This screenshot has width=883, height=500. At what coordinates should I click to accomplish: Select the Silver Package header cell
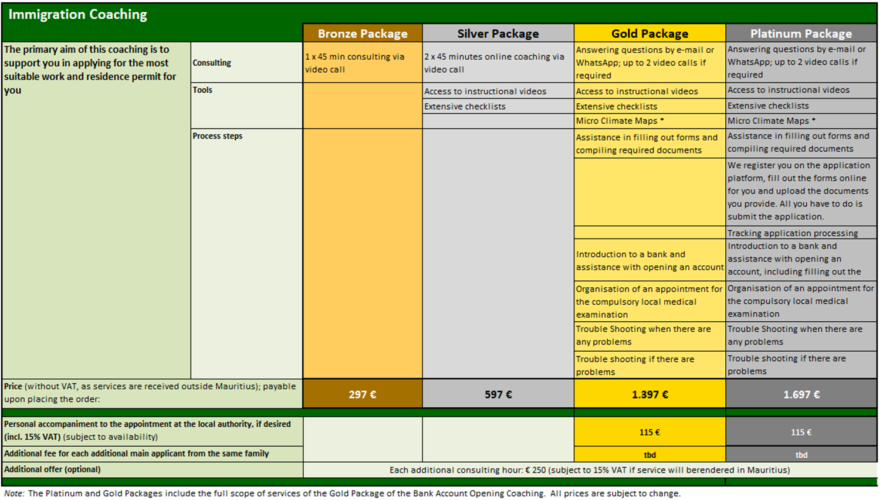[x=498, y=33]
